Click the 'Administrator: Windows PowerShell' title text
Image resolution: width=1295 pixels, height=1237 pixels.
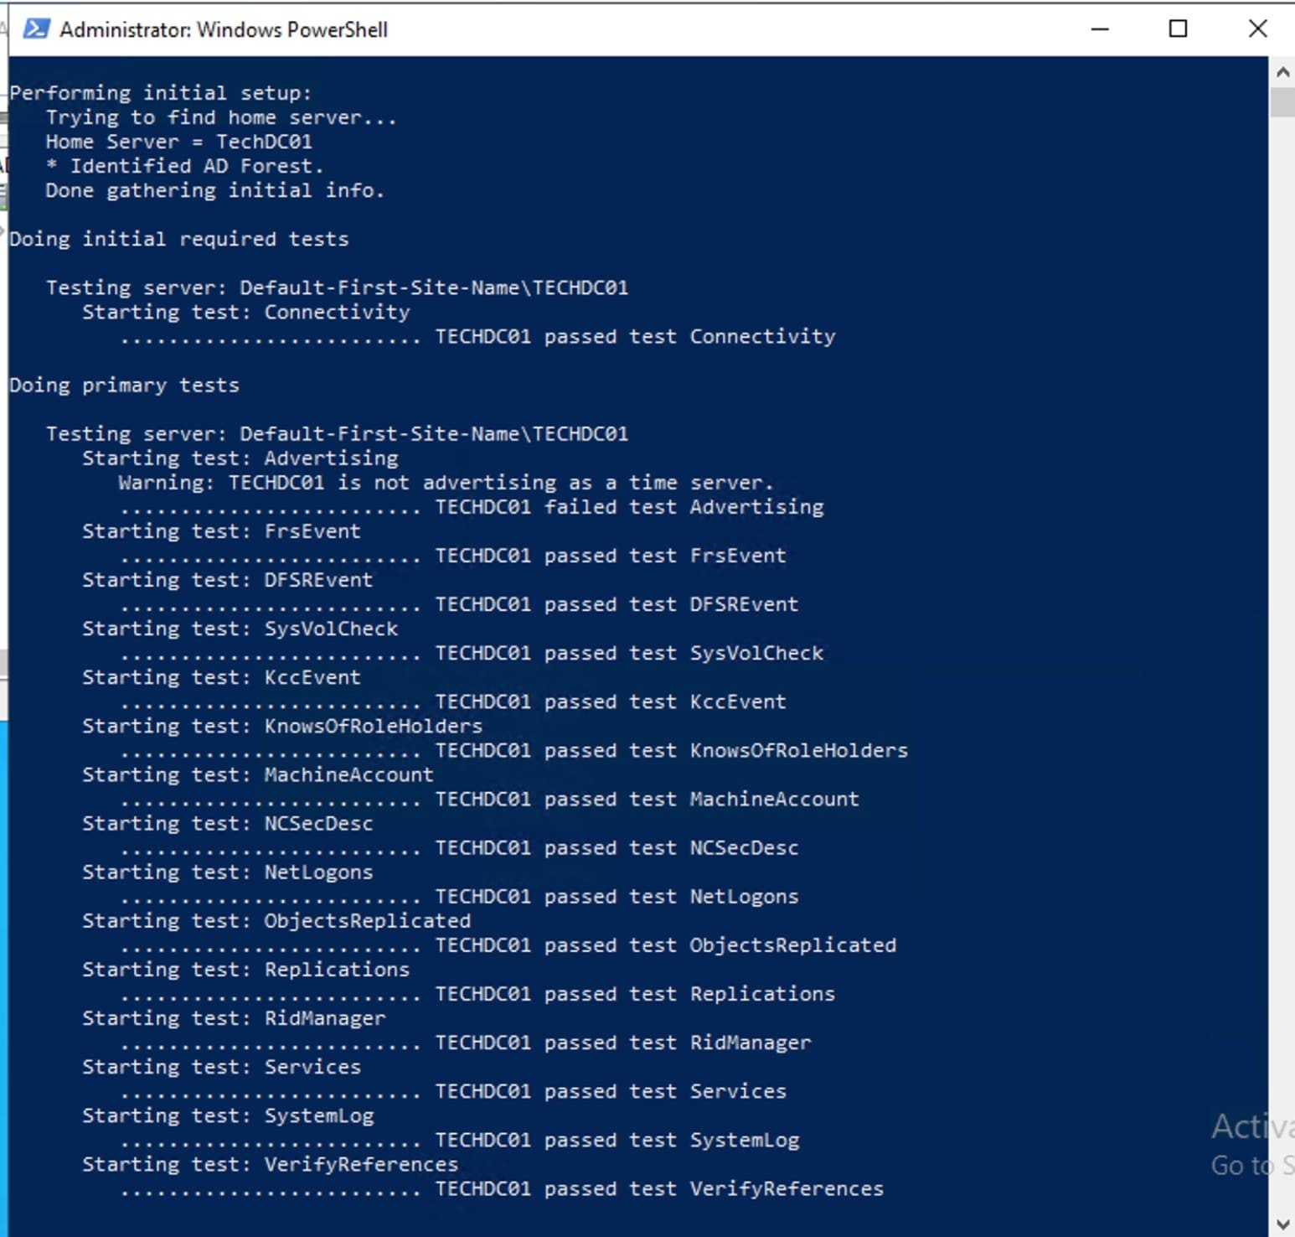click(224, 30)
